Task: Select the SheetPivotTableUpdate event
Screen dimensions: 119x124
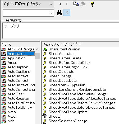Action: click(68, 112)
